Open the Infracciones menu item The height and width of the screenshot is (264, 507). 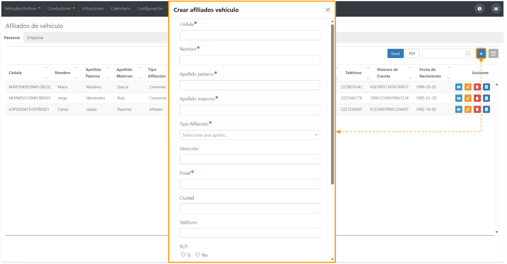[93, 8]
